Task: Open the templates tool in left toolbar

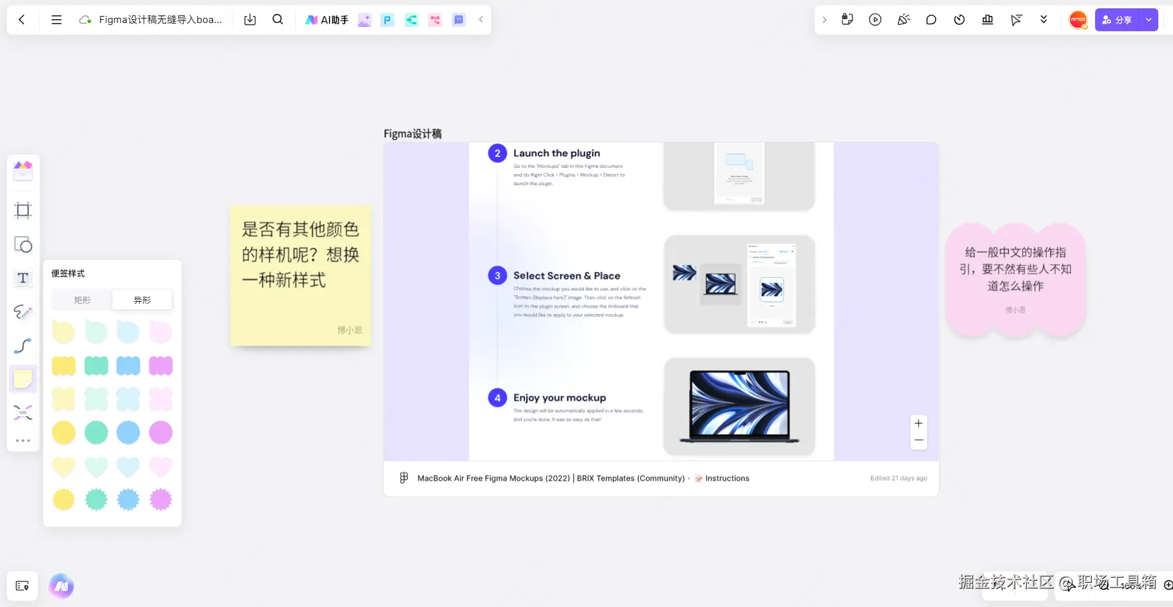Action: click(x=23, y=170)
